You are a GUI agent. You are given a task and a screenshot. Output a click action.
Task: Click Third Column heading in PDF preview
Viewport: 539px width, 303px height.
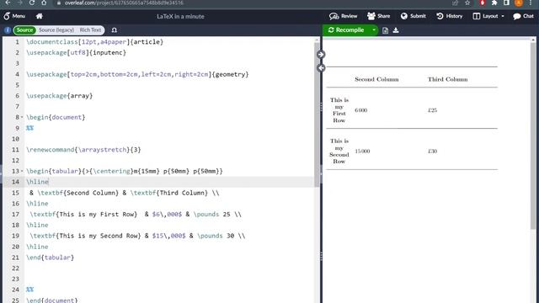pyautogui.click(x=447, y=79)
